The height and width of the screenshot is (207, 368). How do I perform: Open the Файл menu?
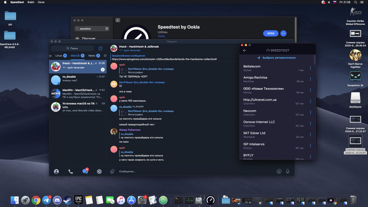[31, 2]
